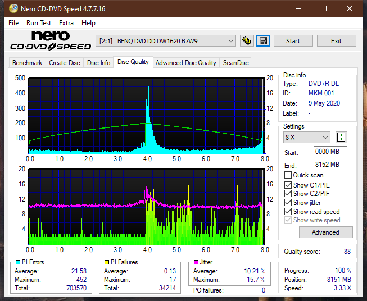Click the magenta Jitter legend swatch

tap(196, 262)
